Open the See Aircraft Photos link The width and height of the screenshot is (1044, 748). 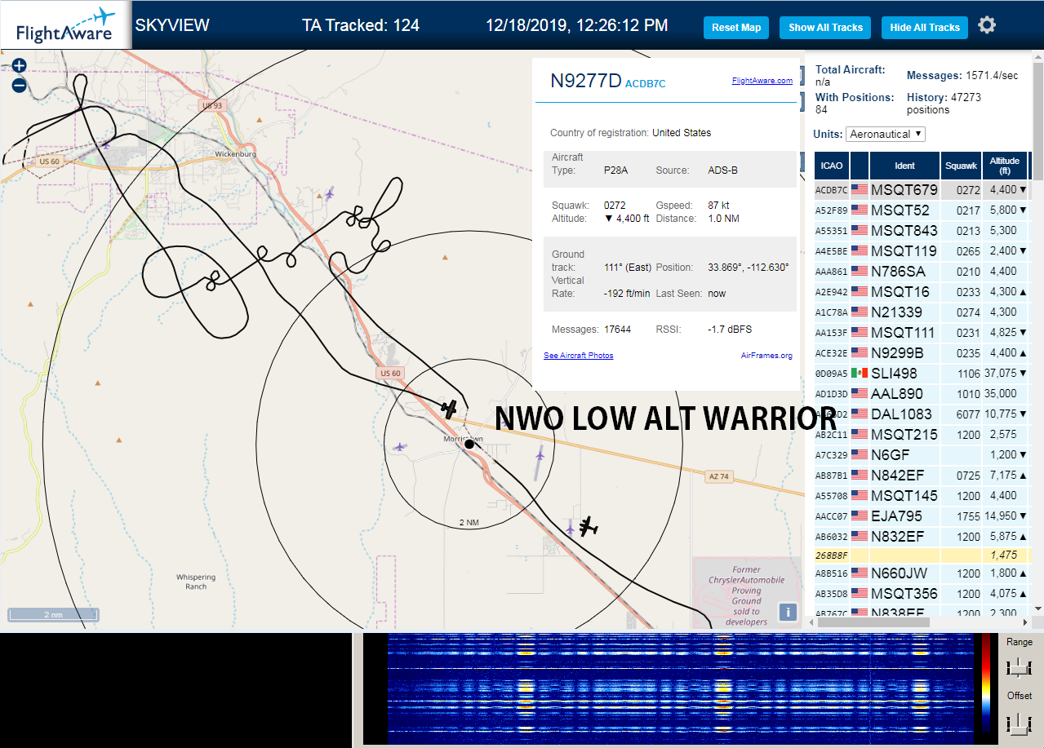click(579, 356)
